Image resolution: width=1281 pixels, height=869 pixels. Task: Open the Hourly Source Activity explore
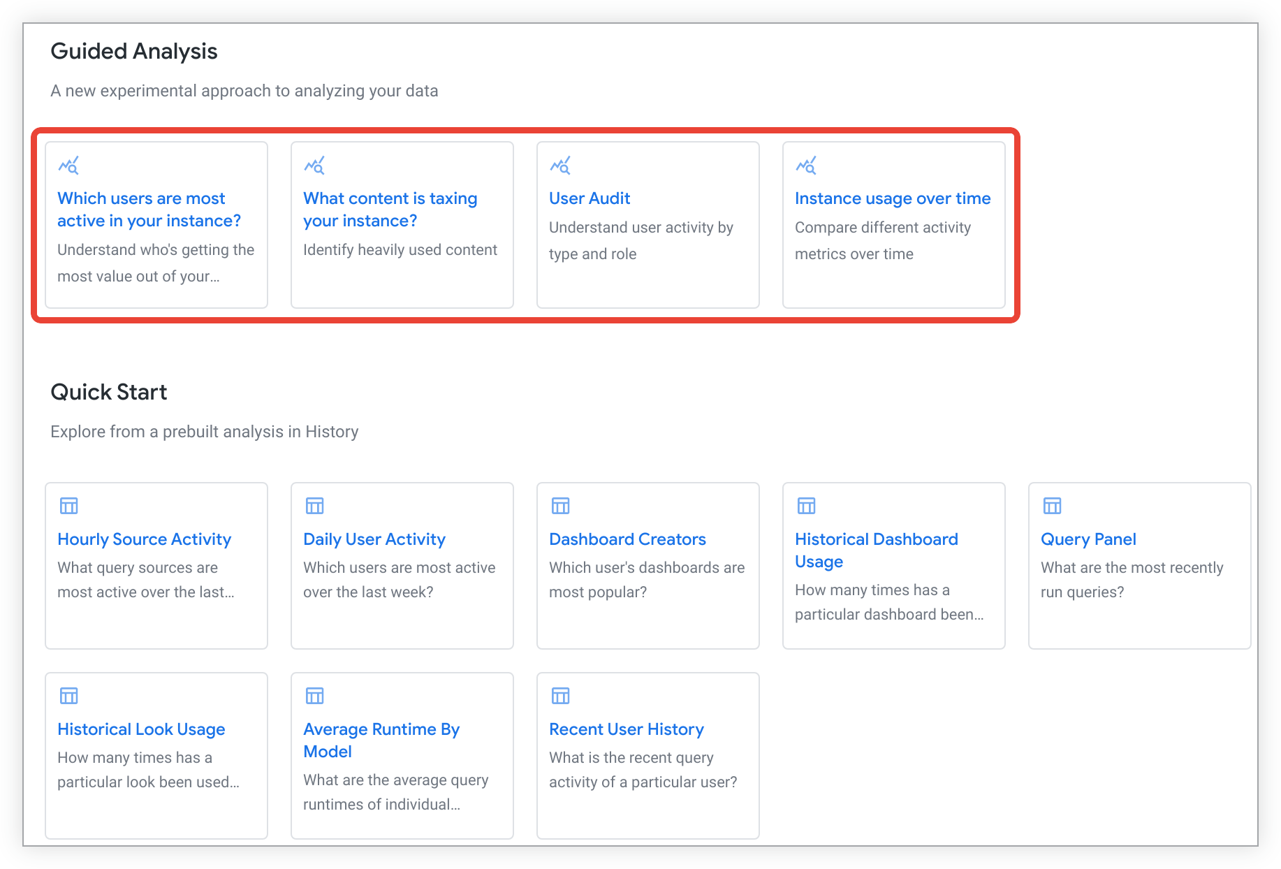click(x=144, y=539)
